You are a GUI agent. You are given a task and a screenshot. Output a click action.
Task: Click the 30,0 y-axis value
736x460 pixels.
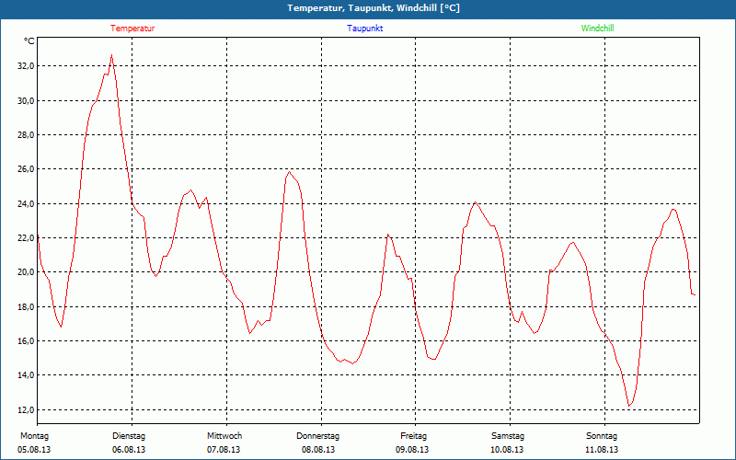tap(26, 100)
